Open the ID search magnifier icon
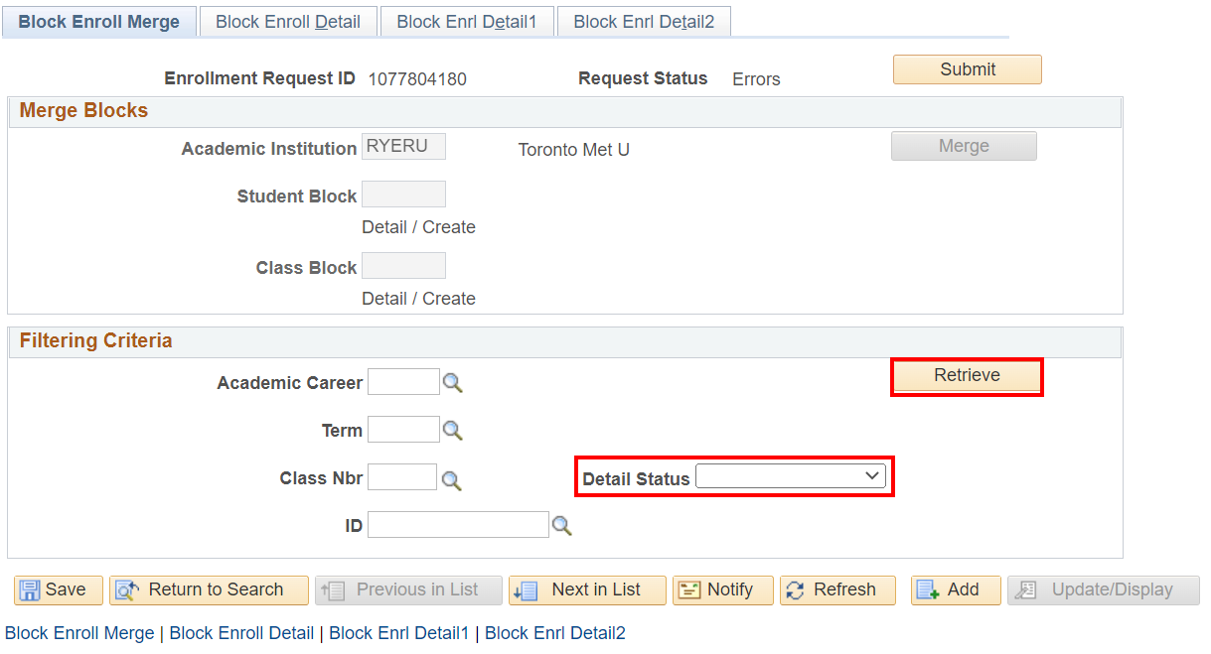Screen dimensions: 1211x654 (562, 526)
